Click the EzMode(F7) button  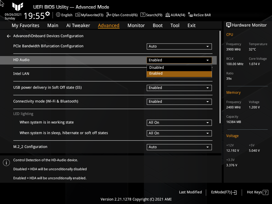pos(223,192)
